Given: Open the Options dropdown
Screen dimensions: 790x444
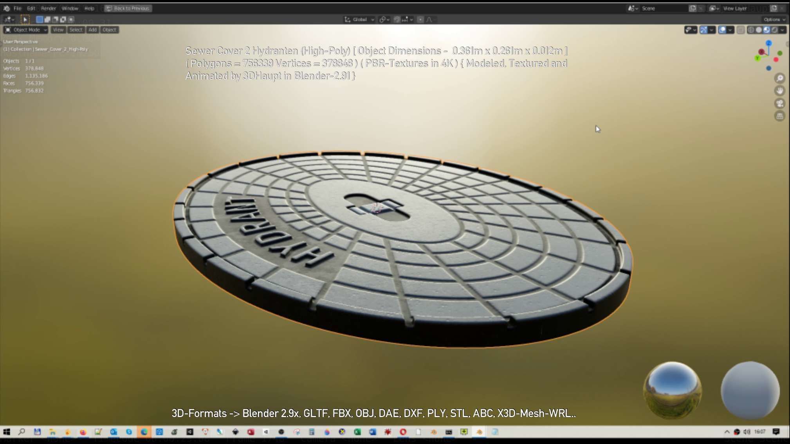Looking at the screenshot, I should pyautogui.click(x=774, y=19).
